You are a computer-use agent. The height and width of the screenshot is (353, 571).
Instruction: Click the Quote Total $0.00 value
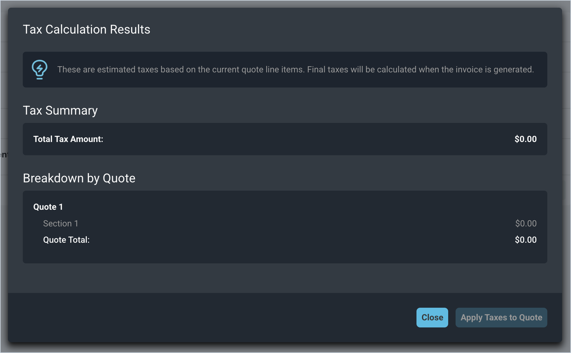pos(525,240)
